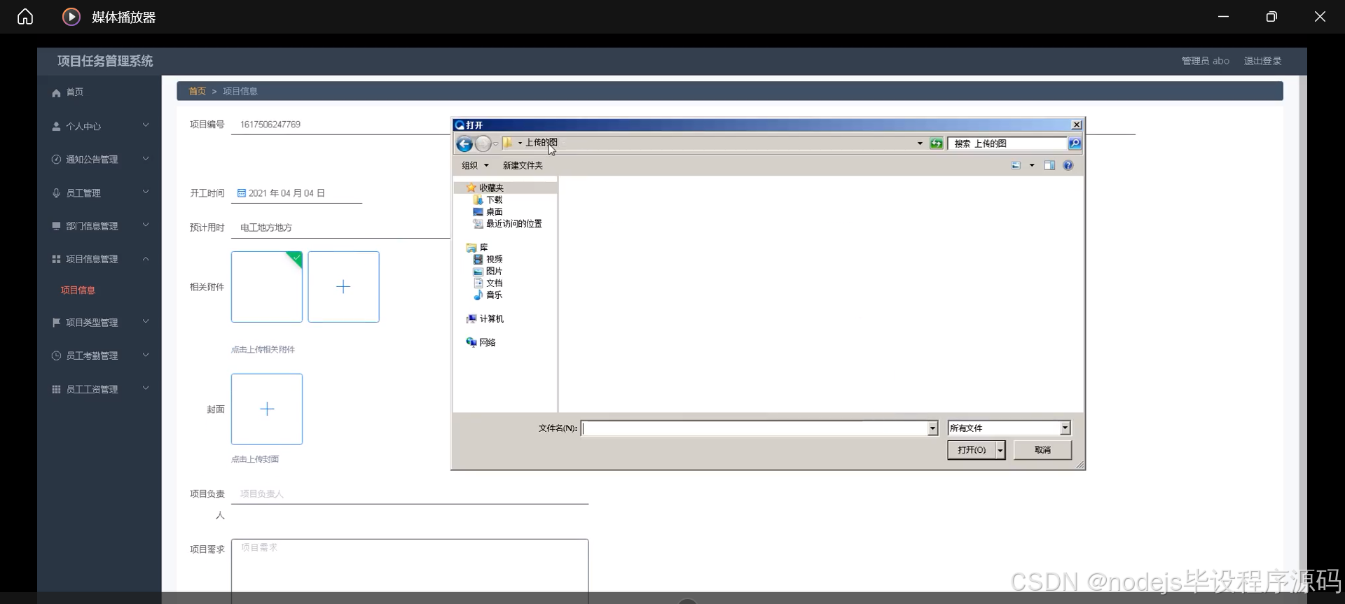This screenshot has height=604, width=1345.
Task: Click the back arrow in file dialog
Action: (x=464, y=144)
